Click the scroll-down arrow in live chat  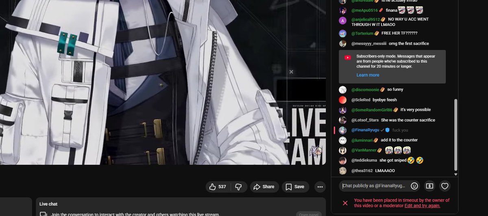coord(455,174)
